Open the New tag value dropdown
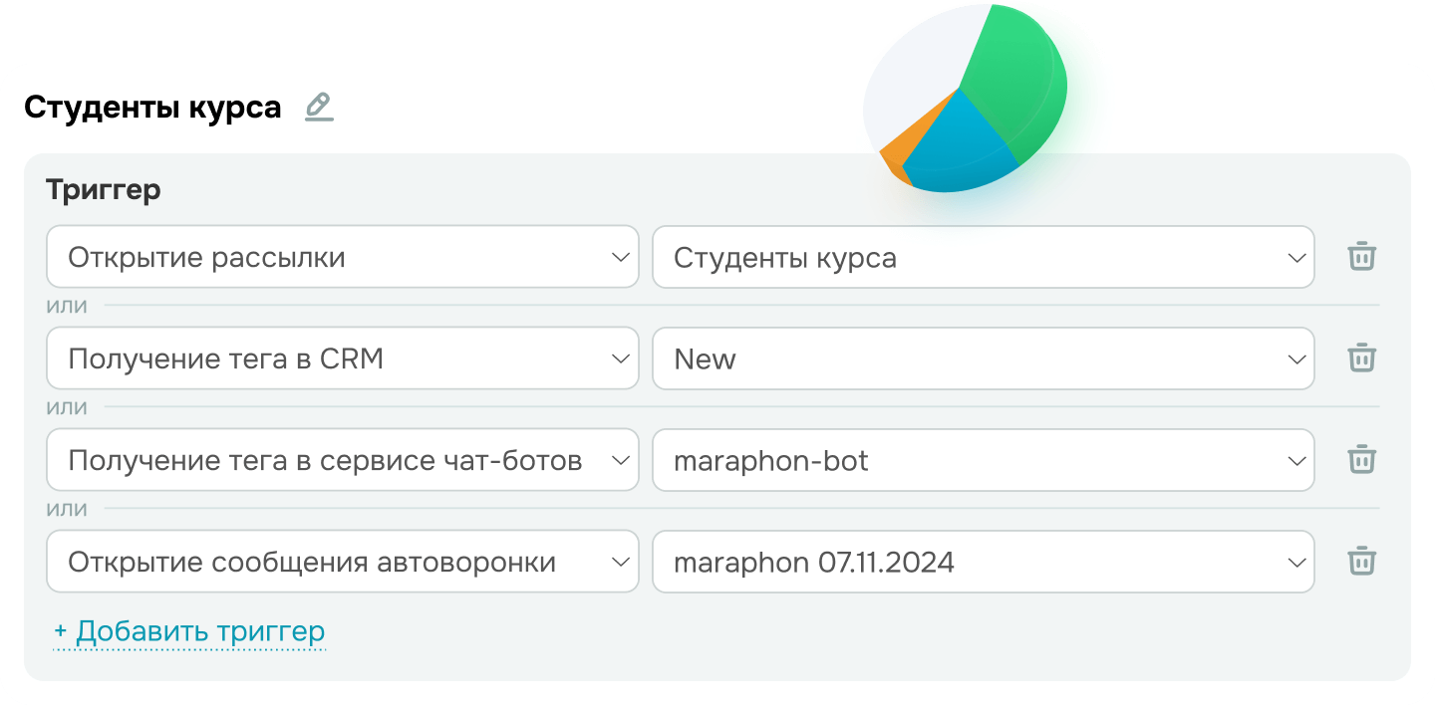 (984, 358)
